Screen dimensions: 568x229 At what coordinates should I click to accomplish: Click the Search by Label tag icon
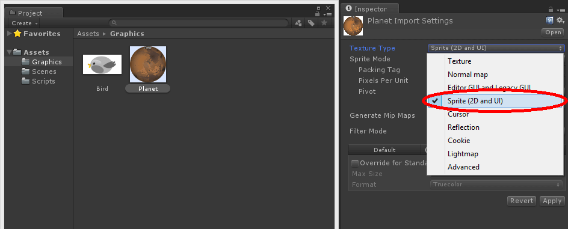pyautogui.click(x=311, y=23)
